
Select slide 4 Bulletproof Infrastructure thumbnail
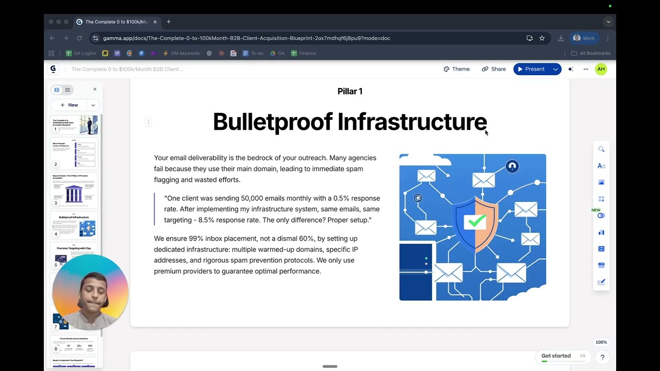[x=74, y=225]
